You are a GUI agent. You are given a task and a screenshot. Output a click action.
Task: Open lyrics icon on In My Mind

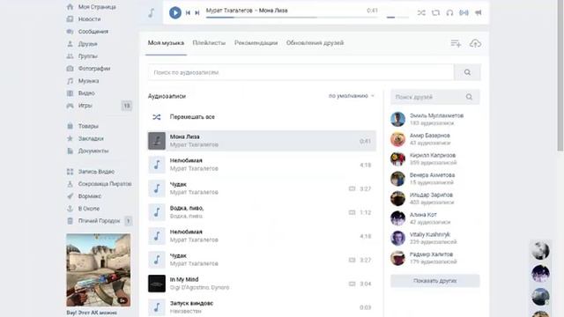click(352, 284)
